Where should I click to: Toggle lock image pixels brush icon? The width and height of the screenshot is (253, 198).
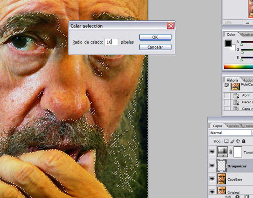point(232,141)
